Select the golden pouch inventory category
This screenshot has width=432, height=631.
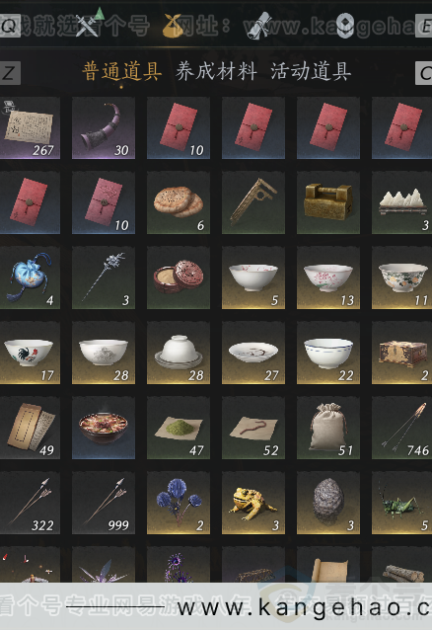point(173,26)
